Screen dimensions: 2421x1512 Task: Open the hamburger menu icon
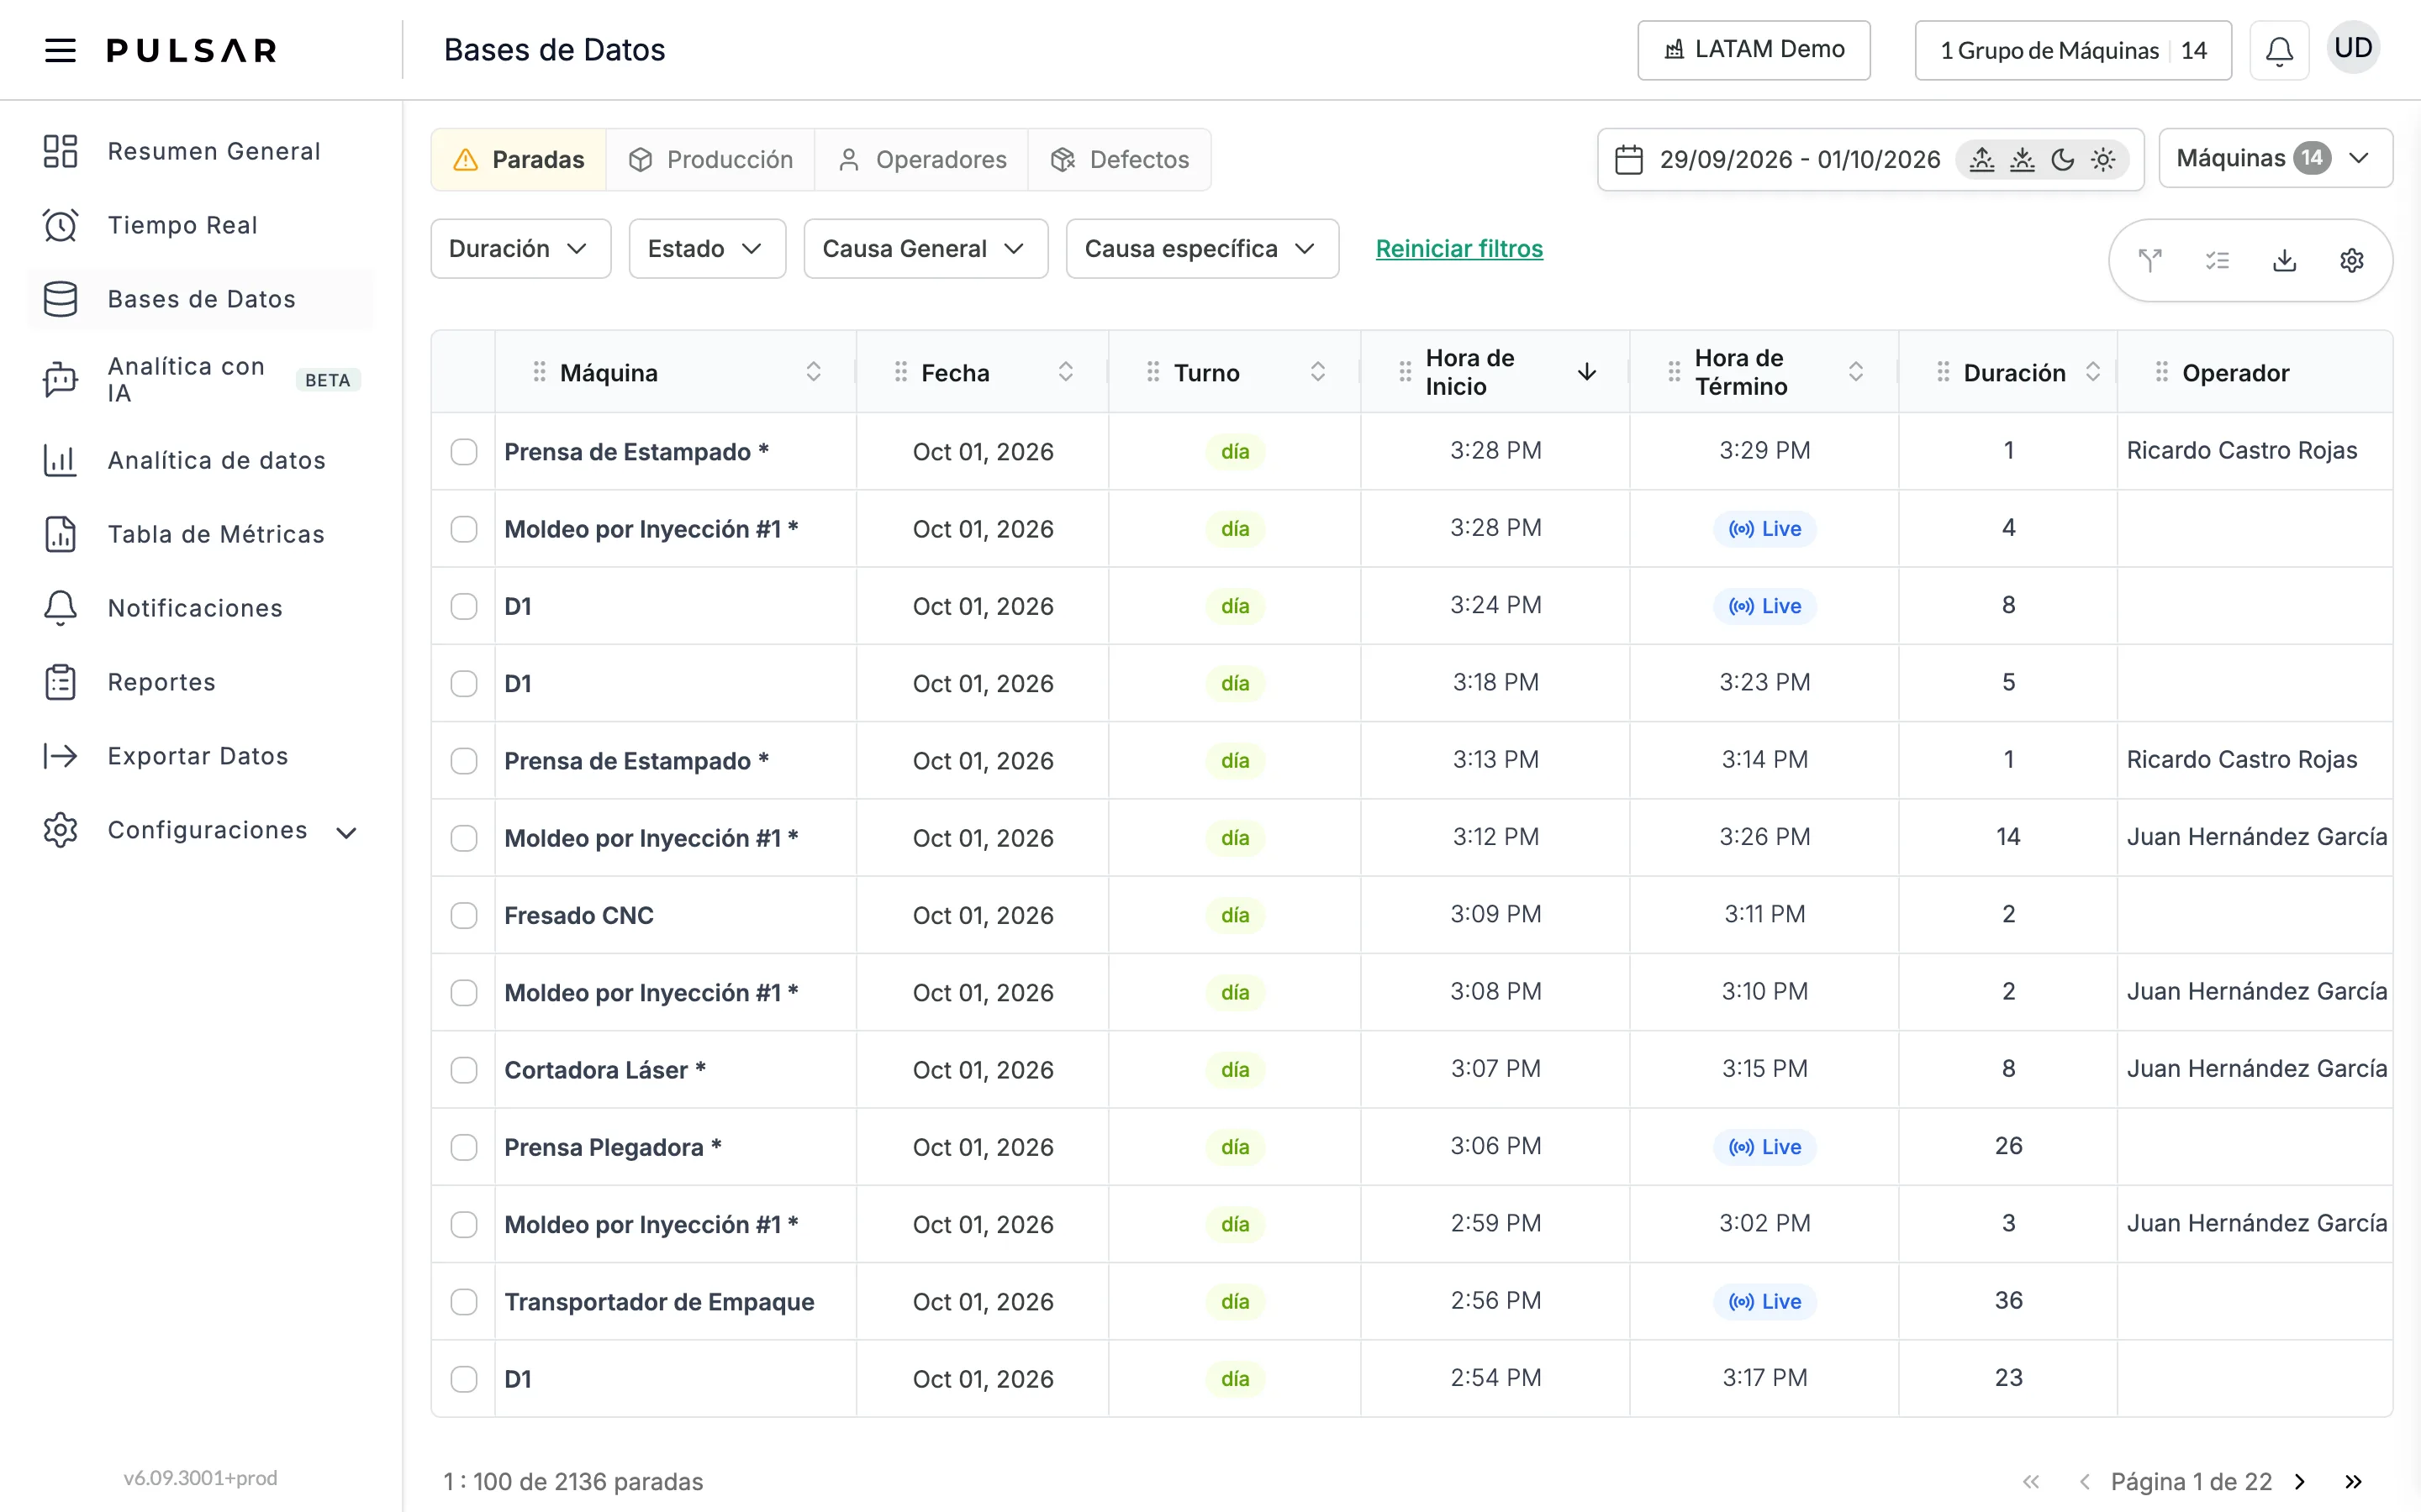60,50
